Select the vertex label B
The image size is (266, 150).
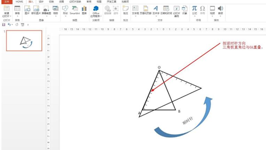pos(179,111)
